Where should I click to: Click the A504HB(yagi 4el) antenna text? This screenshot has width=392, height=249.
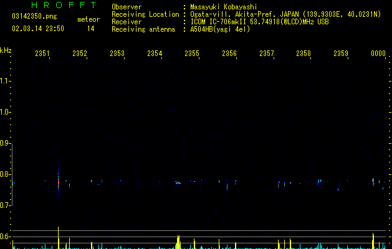pos(220,29)
